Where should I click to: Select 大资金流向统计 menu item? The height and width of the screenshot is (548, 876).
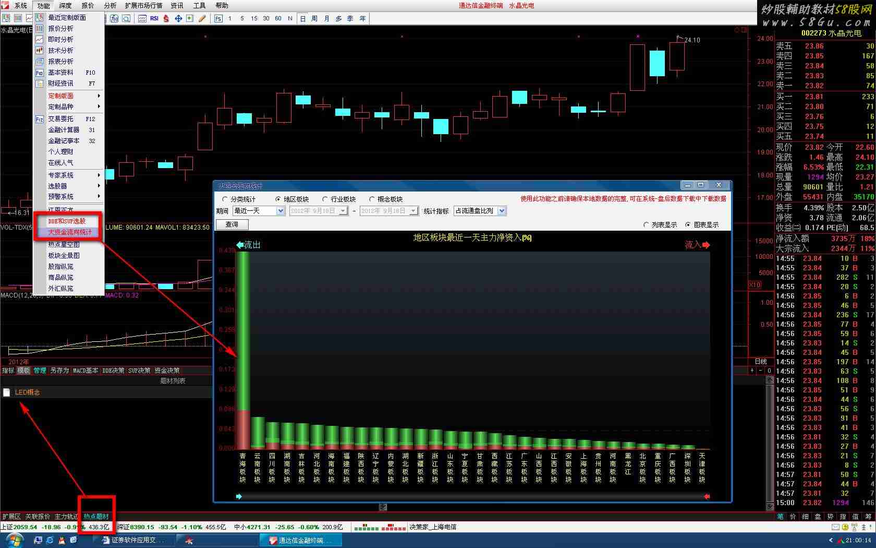point(69,232)
